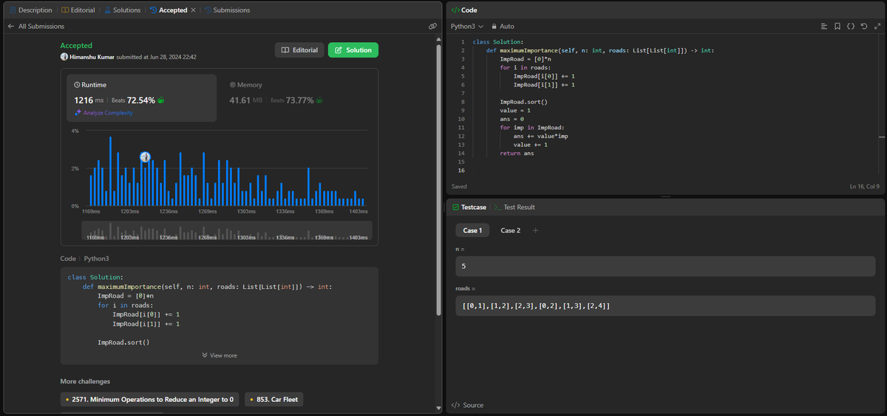Image resolution: width=887 pixels, height=416 pixels.
Task: Copy submission link icon
Action: click(x=432, y=26)
